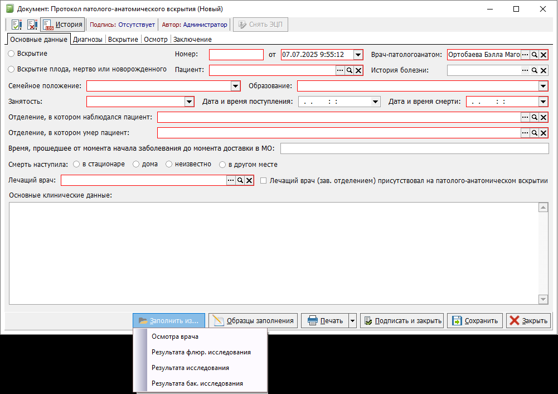
Task: Click the disabled Снять ЭЦП button
Action: 260,25
